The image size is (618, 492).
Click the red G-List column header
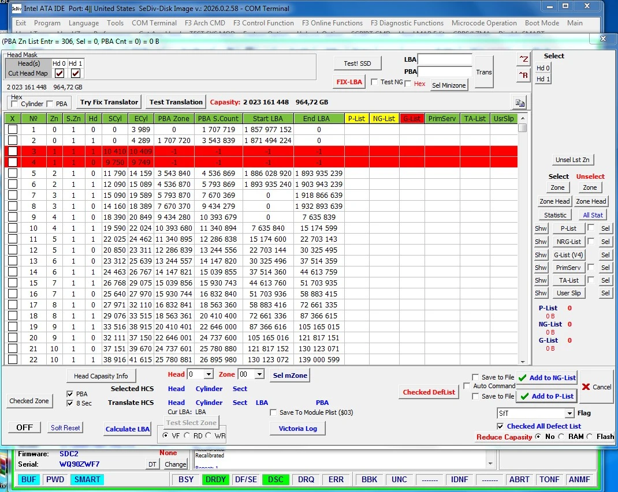tap(412, 118)
